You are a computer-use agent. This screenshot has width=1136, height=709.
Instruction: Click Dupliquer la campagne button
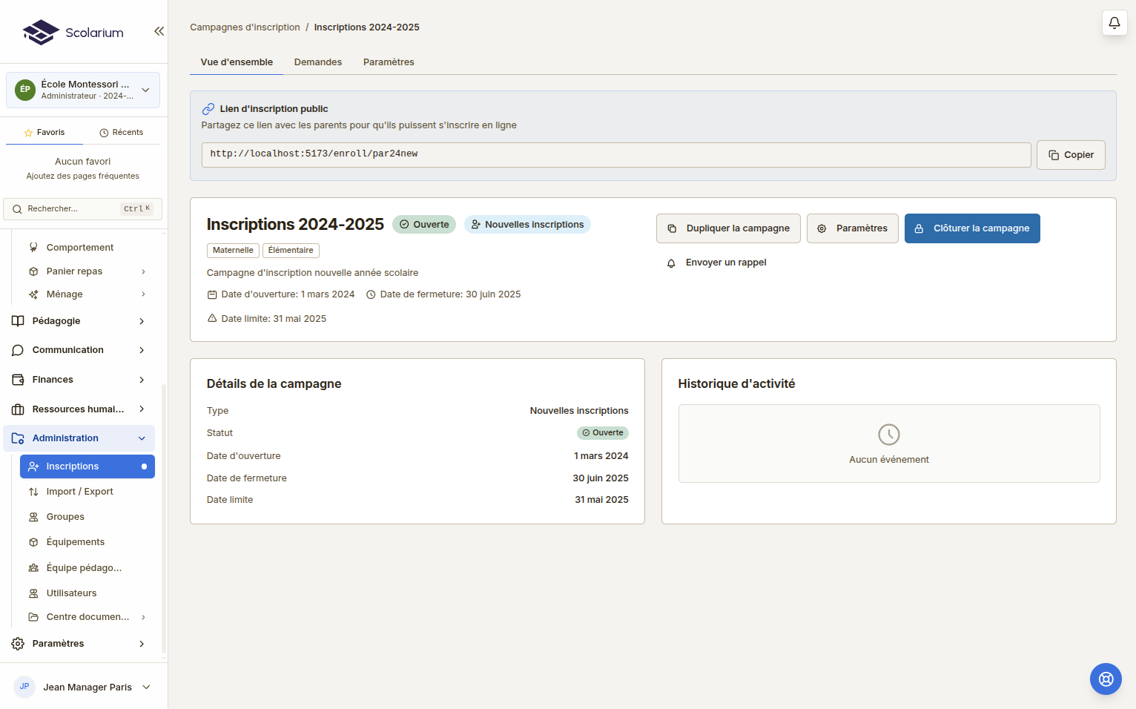[x=728, y=228]
